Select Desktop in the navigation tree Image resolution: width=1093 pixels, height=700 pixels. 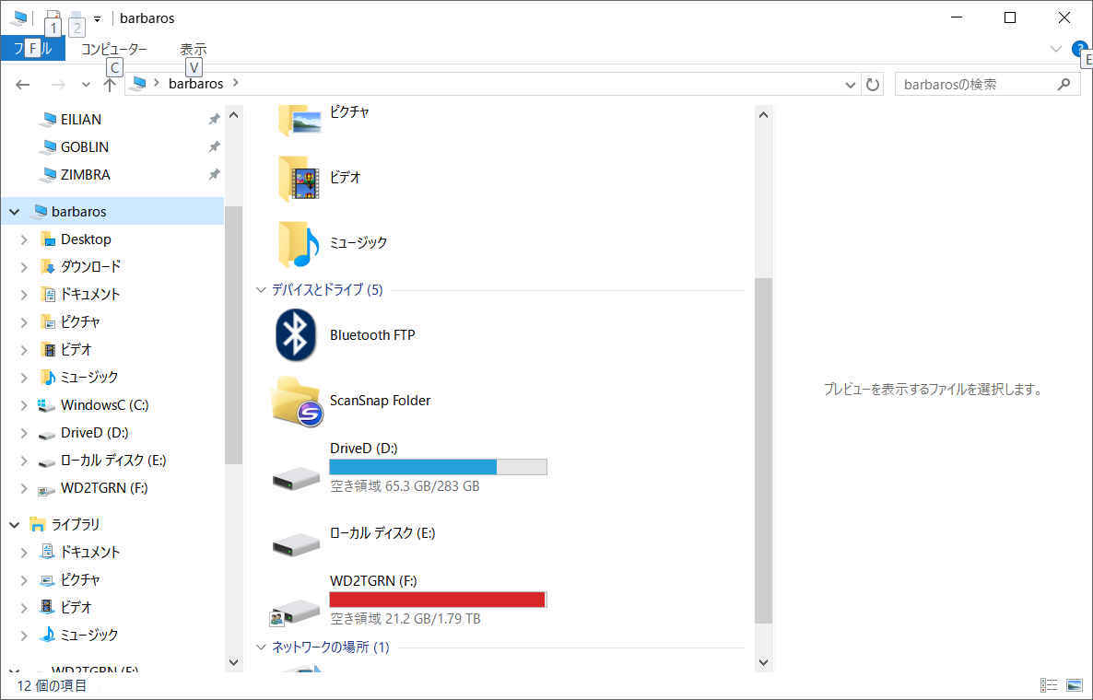(x=85, y=239)
